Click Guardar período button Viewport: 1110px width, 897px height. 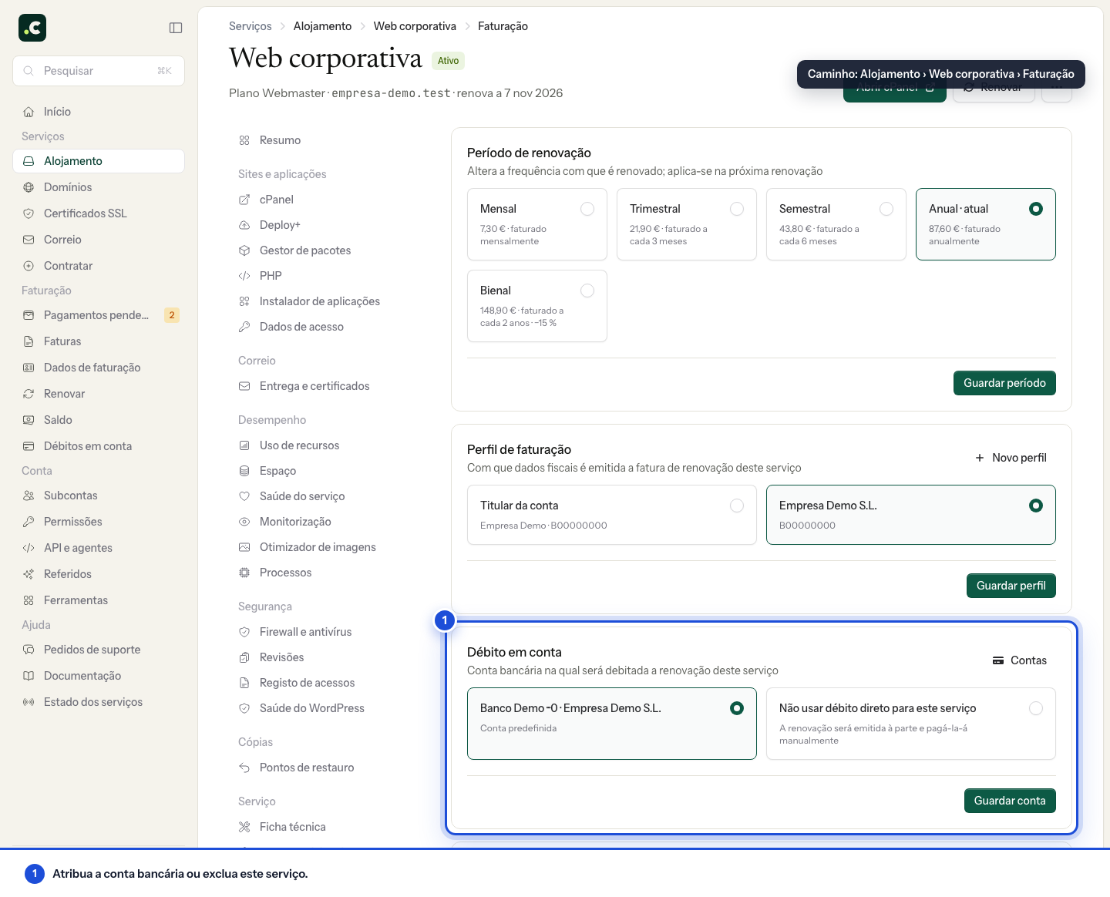click(x=1004, y=383)
